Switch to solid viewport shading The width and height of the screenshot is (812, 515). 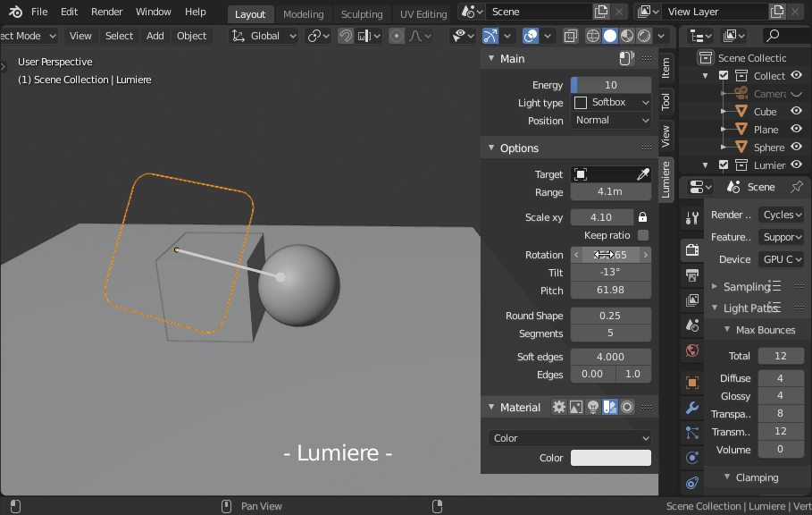610,36
